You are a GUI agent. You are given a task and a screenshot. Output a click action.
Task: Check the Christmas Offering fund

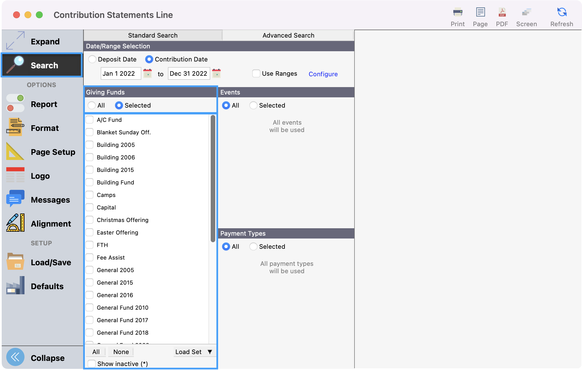(90, 220)
